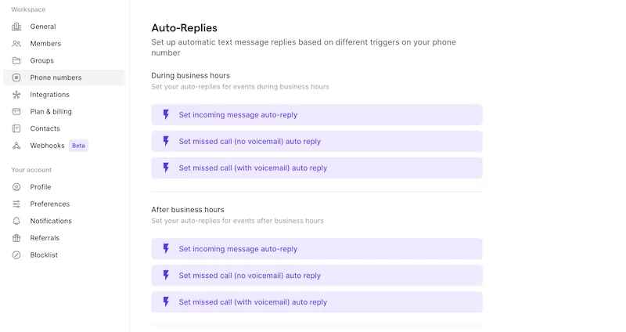Click the Plan & billing card icon
Image resolution: width=626 pixels, height=332 pixels.
[x=16, y=111]
